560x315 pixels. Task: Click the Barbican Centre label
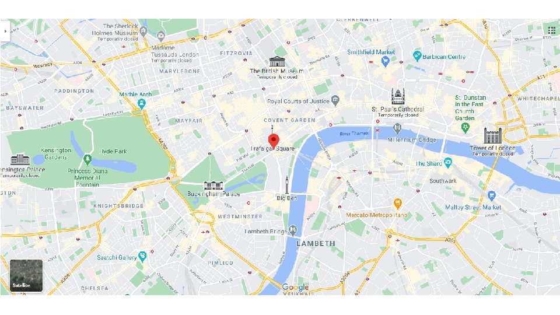click(444, 57)
